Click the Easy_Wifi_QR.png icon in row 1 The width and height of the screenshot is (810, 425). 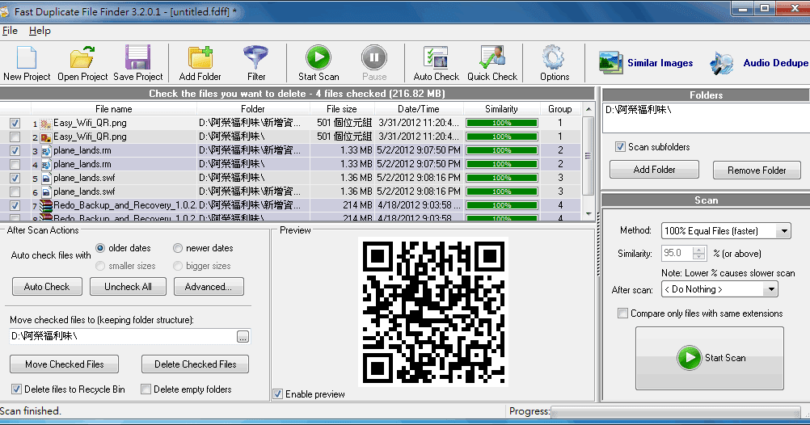(x=46, y=124)
